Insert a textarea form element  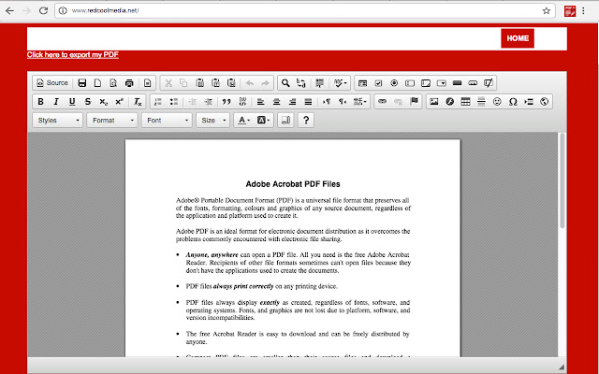coord(426,83)
